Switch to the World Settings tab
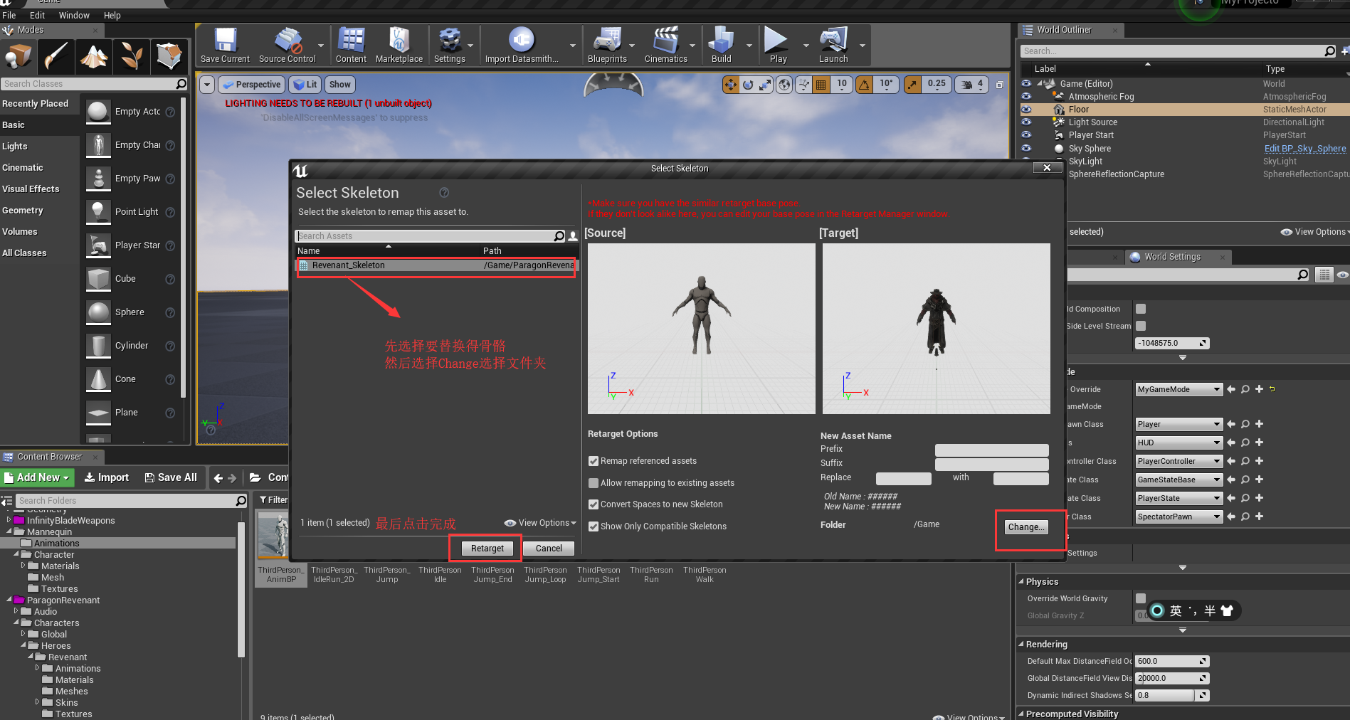Screen dimensions: 1350x720 click(x=1171, y=257)
